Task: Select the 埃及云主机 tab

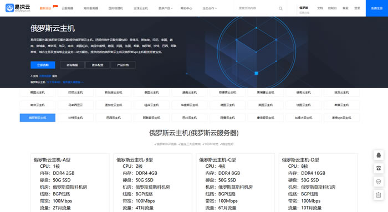Action: (x=341, y=92)
